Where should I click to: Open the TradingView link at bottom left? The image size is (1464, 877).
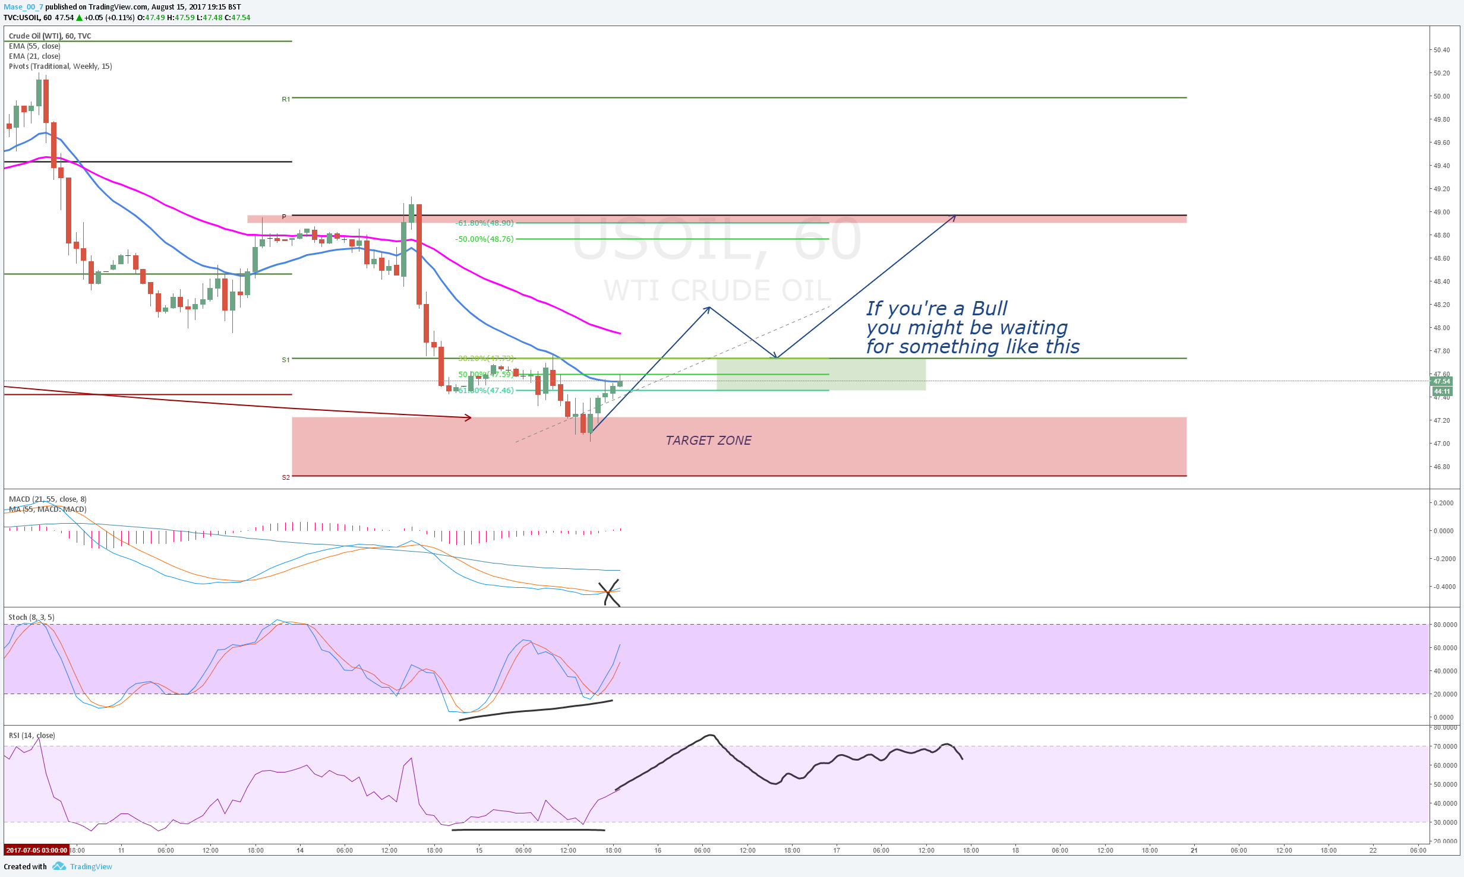point(91,866)
